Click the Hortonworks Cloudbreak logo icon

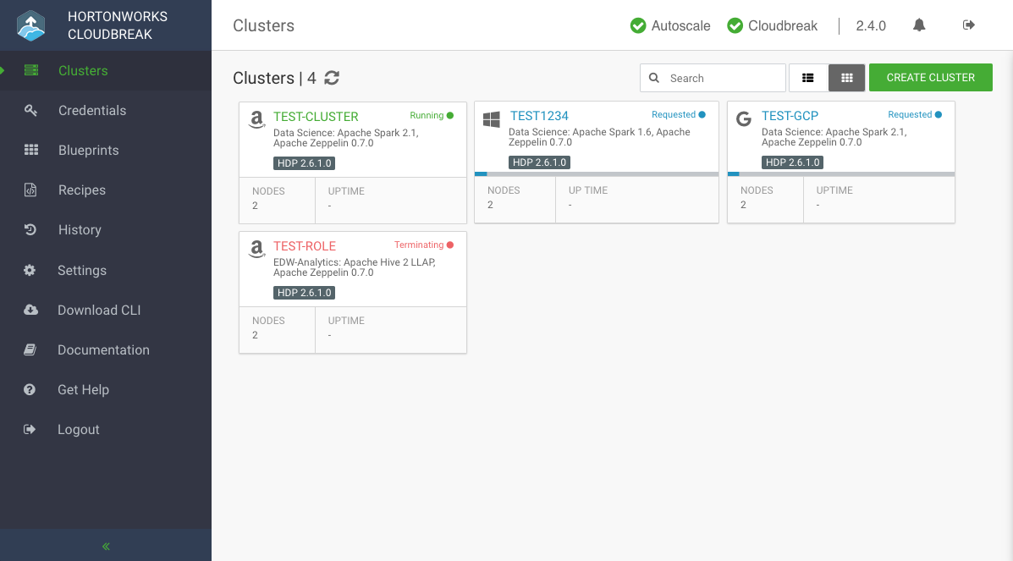[x=30, y=26]
